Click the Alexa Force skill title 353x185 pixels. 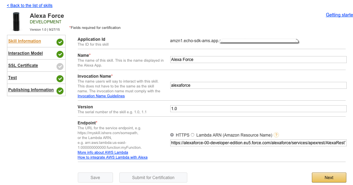[x=47, y=16]
